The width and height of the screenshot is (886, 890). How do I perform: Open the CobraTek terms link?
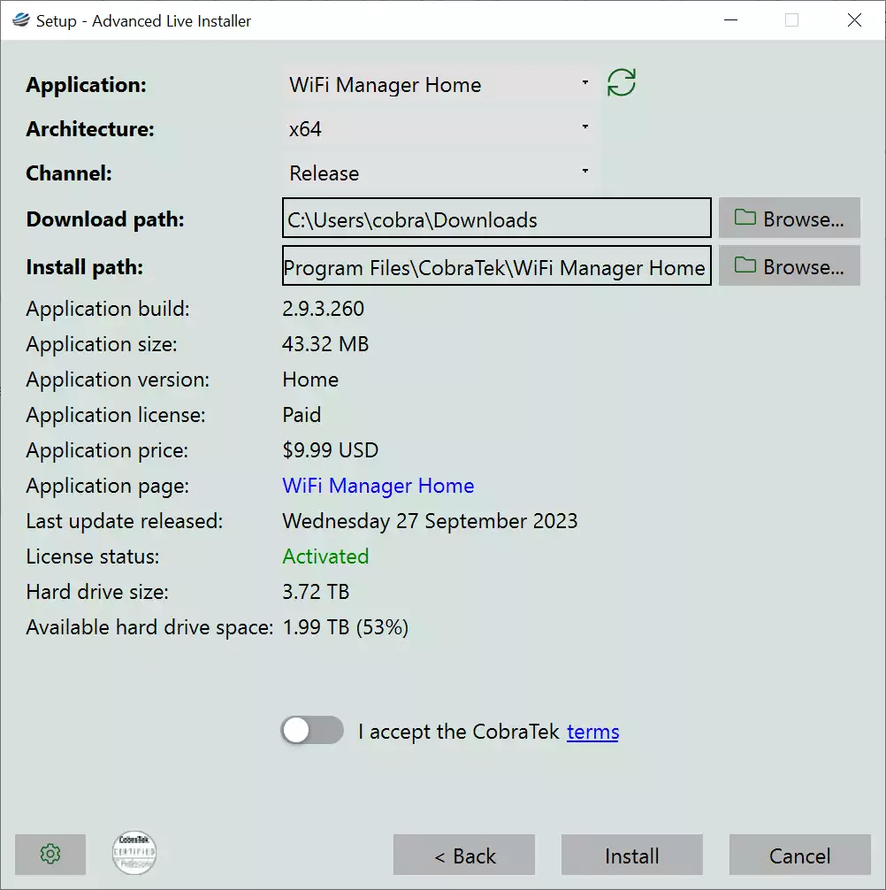(592, 732)
